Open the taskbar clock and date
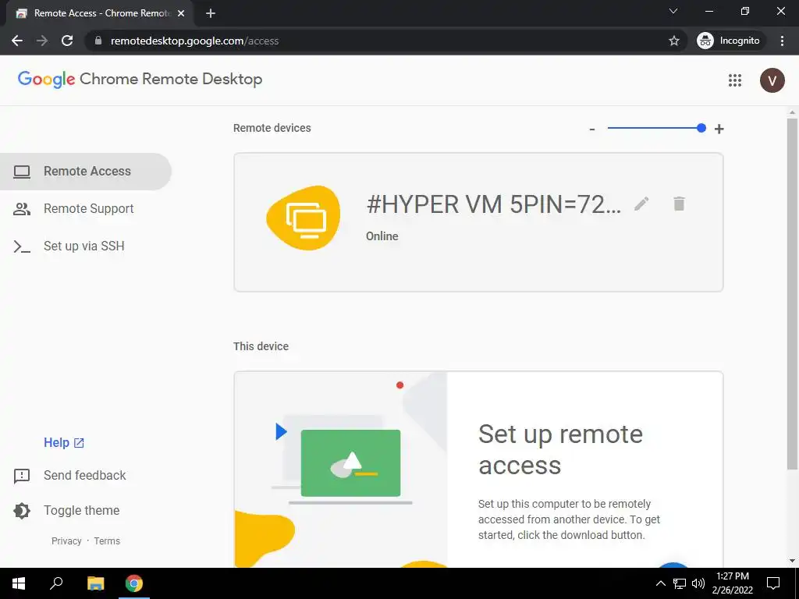 click(x=733, y=583)
